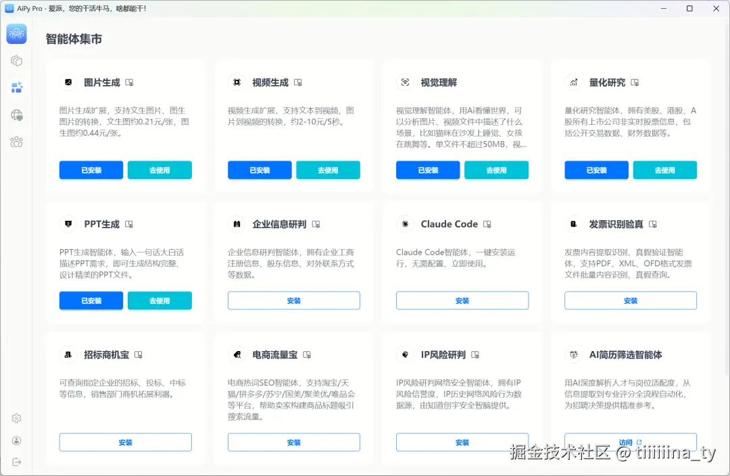Maximize the AiPy Pro window
The image size is (730, 476).
[689, 8]
